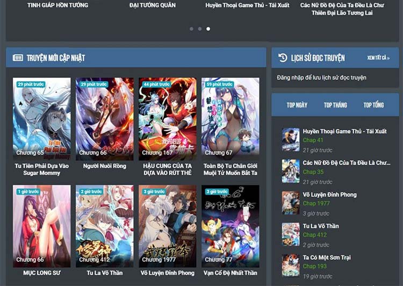Click small cover icon for Ta Có Một Sơn Trại
Image resolution: width=403 pixels, height=286 pixels.
[291, 266]
